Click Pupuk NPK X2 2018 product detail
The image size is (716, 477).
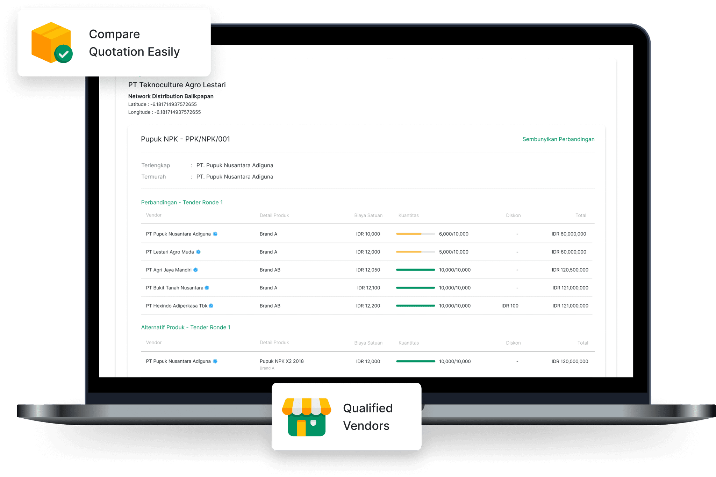(282, 361)
